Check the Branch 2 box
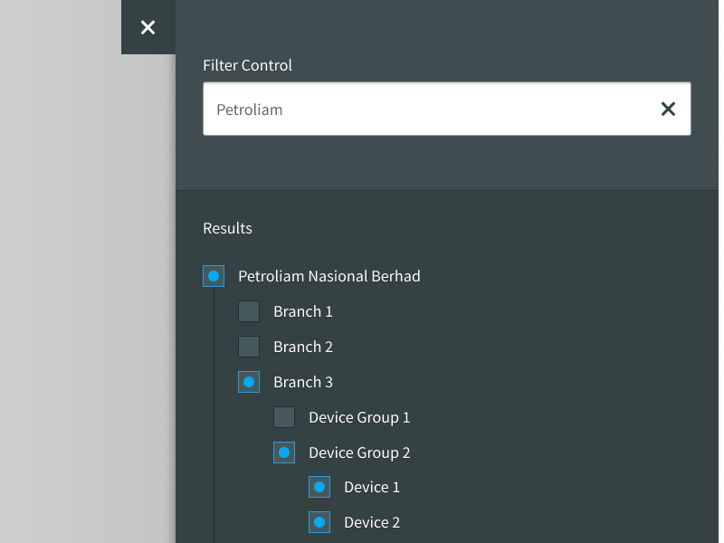The width and height of the screenshot is (724, 543). click(249, 347)
